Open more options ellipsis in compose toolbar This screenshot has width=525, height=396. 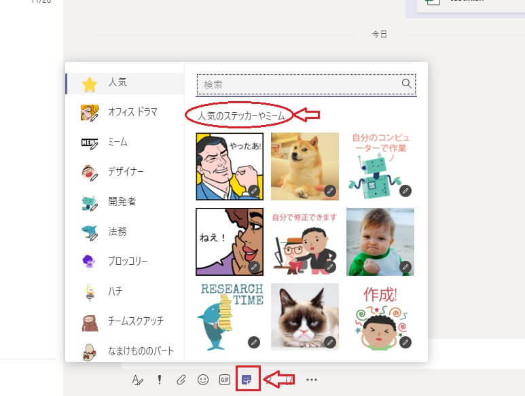pos(312,380)
